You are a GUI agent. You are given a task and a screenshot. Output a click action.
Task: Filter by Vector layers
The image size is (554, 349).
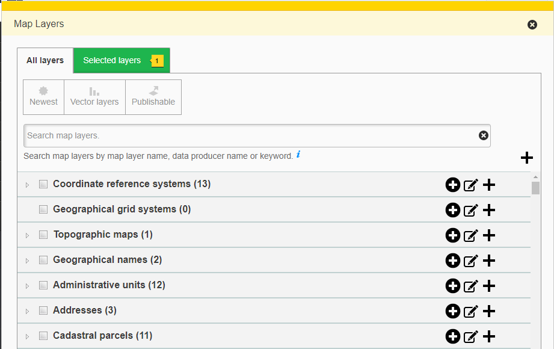[94, 96]
